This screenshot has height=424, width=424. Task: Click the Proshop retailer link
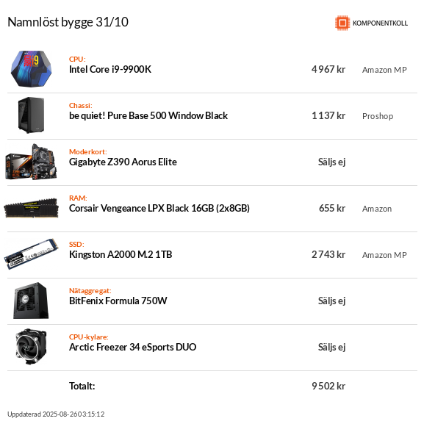378,116
